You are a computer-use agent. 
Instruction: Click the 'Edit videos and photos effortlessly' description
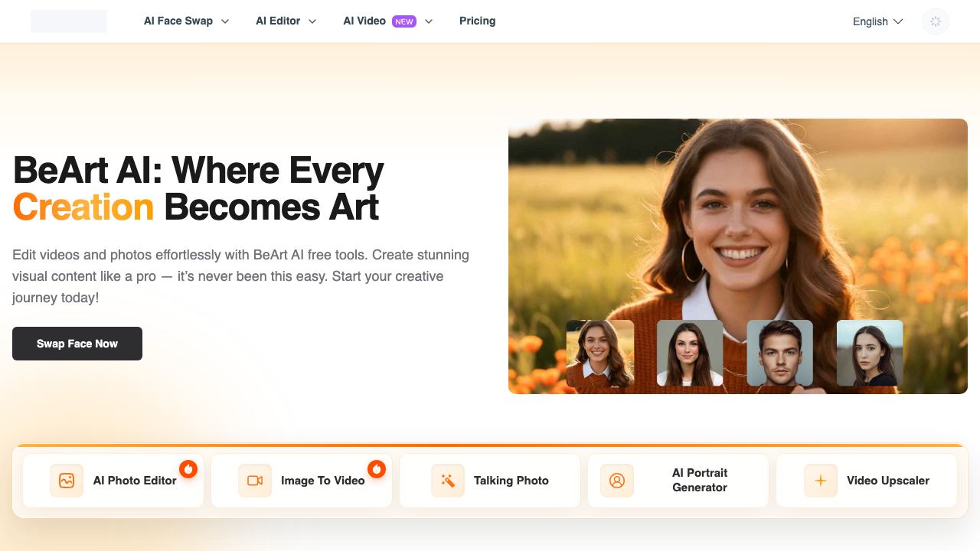(241, 276)
